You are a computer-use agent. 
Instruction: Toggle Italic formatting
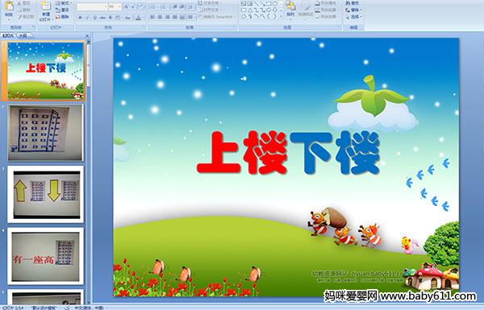coord(88,18)
